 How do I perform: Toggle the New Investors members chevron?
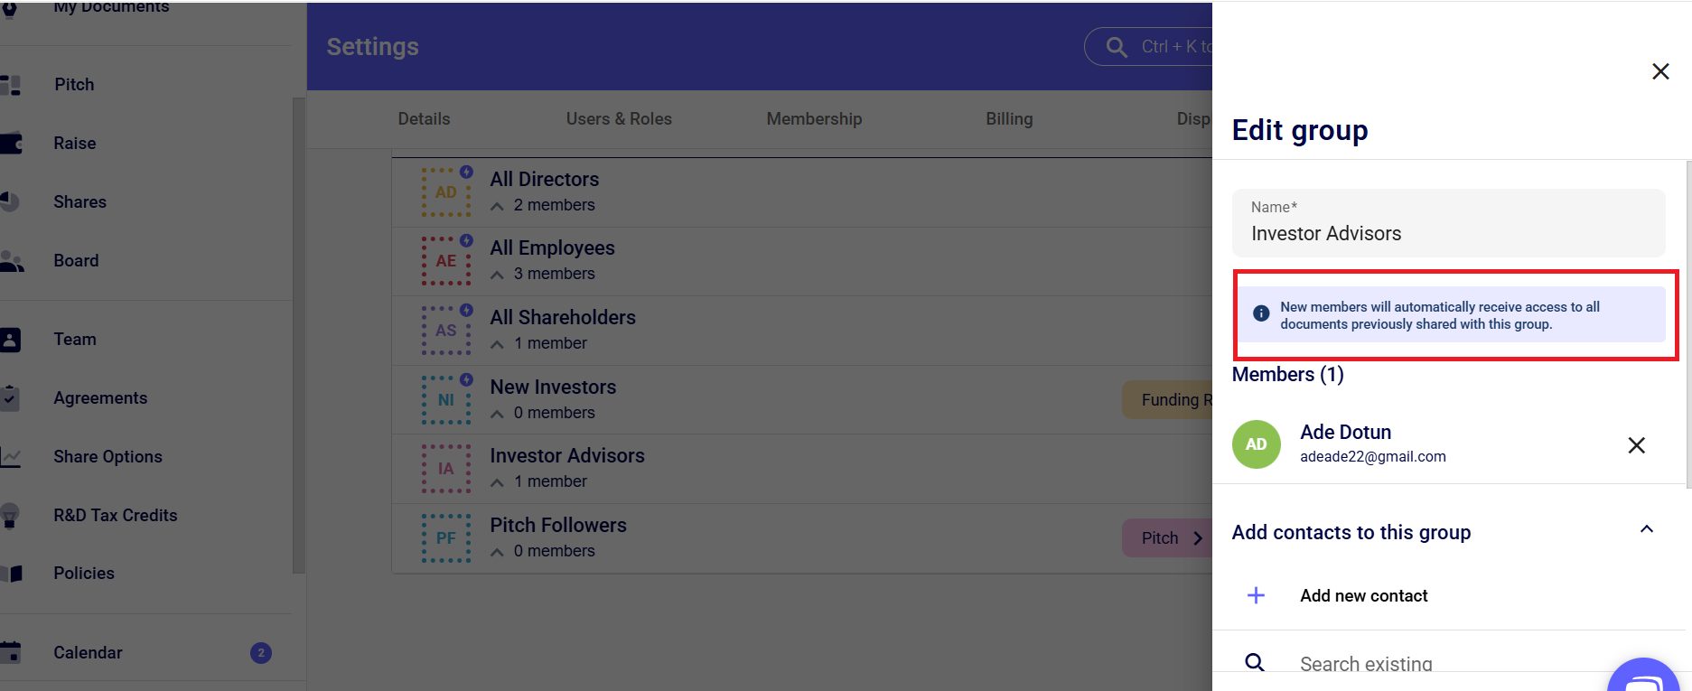[x=497, y=414]
